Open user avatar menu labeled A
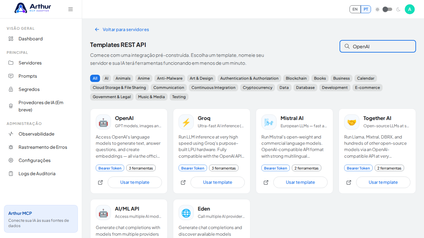The height and width of the screenshot is (238, 424). [410, 9]
